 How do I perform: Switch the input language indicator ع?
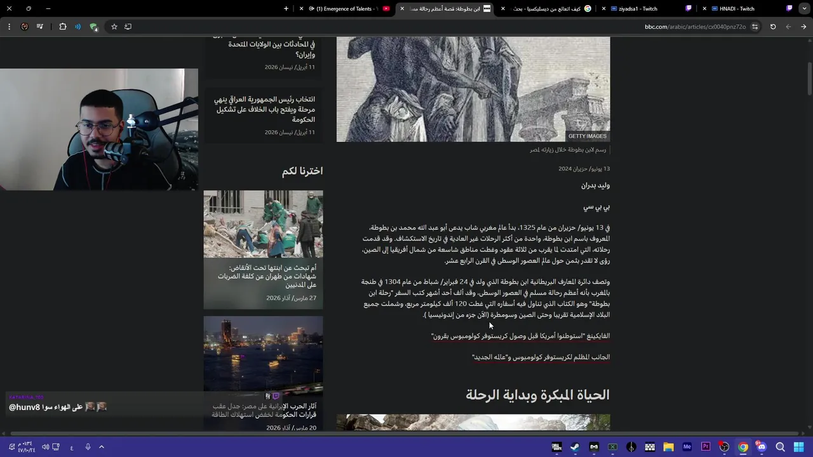72,447
